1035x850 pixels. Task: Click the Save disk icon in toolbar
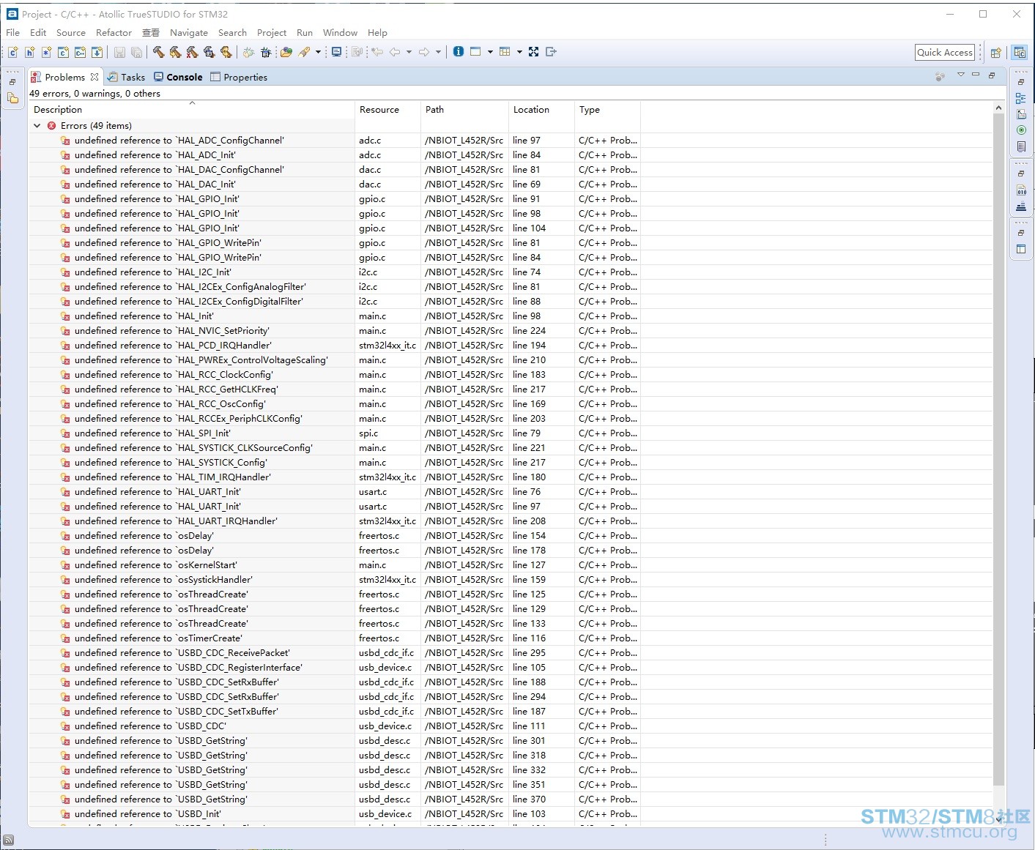click(x=119, y=52)
